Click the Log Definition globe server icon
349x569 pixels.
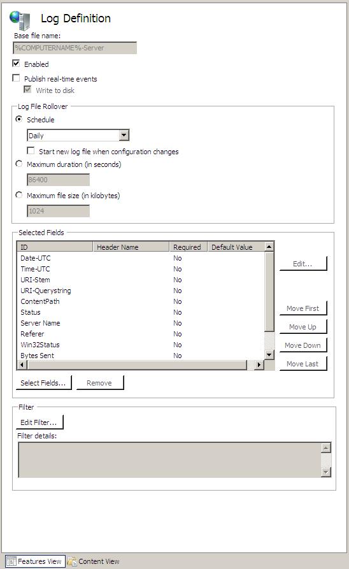[x=20, y=20]
